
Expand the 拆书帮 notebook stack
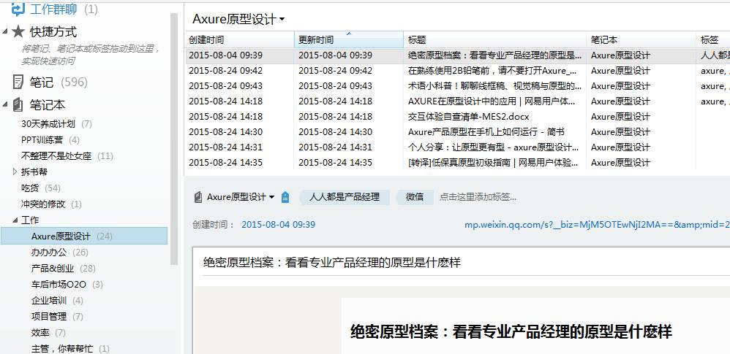(15, 172)
